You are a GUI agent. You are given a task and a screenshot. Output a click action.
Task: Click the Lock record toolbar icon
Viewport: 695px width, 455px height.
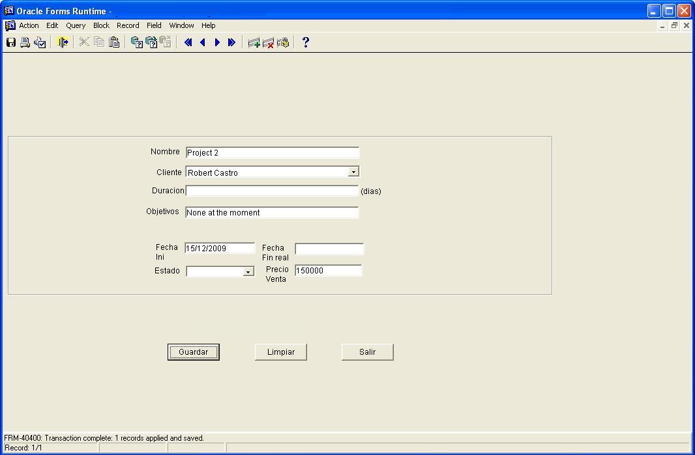tap(283, 42)
